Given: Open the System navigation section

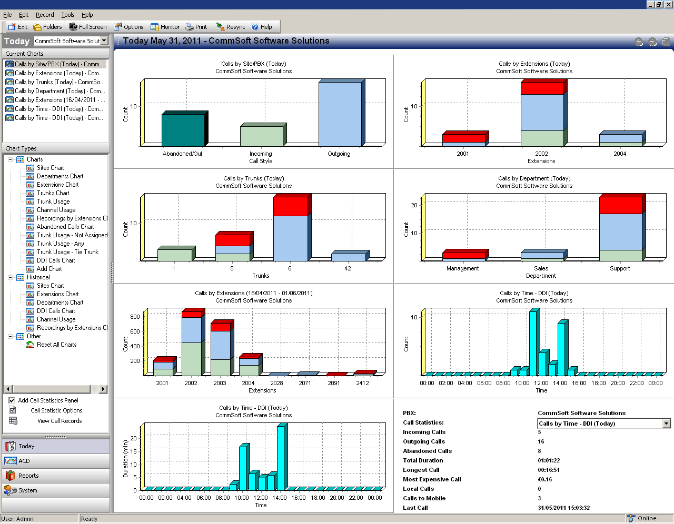Looking at the screenshot, I should click(x=56, y=490).
